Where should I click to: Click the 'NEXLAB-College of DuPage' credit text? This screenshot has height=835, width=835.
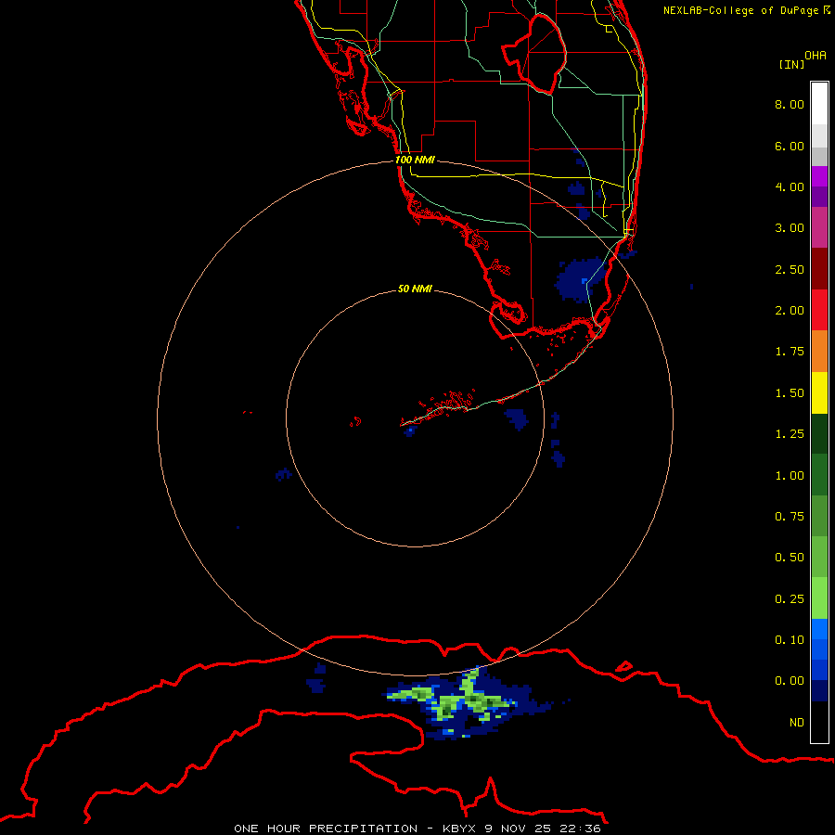click(x=740, y=10)
